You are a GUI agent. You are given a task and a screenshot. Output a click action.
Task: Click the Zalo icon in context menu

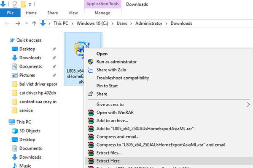[90, 70]
